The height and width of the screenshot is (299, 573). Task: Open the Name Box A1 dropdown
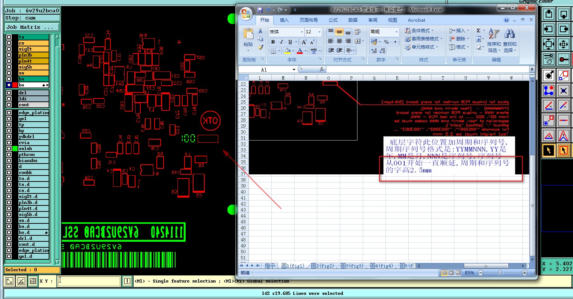[294, 70]
